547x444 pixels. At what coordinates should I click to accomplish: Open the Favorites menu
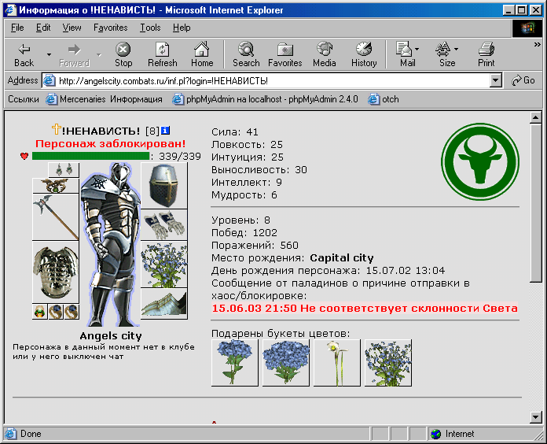coord(111,28)
